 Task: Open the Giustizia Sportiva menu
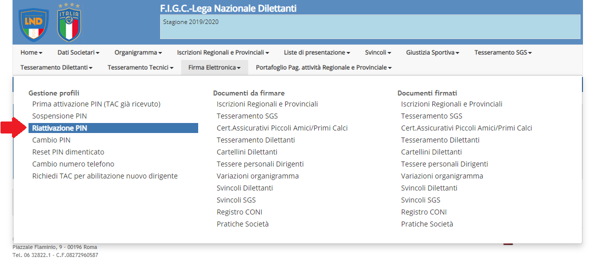coord(433,52)
